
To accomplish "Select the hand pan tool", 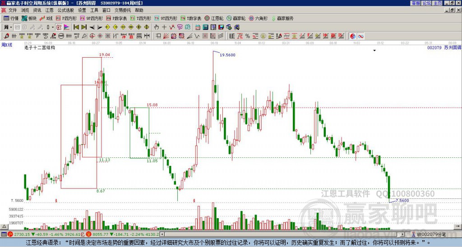I will pos(157,27).
